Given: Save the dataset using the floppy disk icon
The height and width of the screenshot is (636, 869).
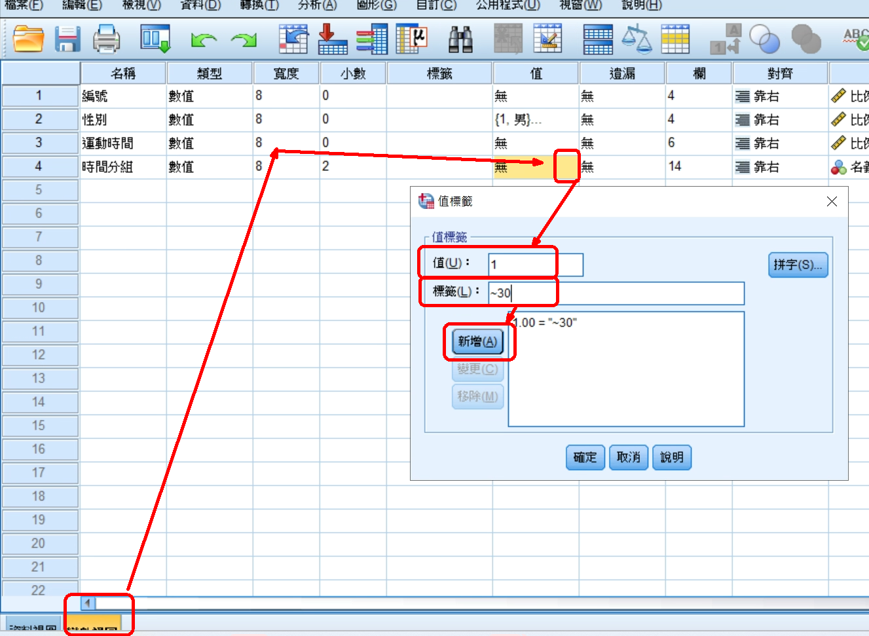Looking at the screenshot, I should [67, 39].
